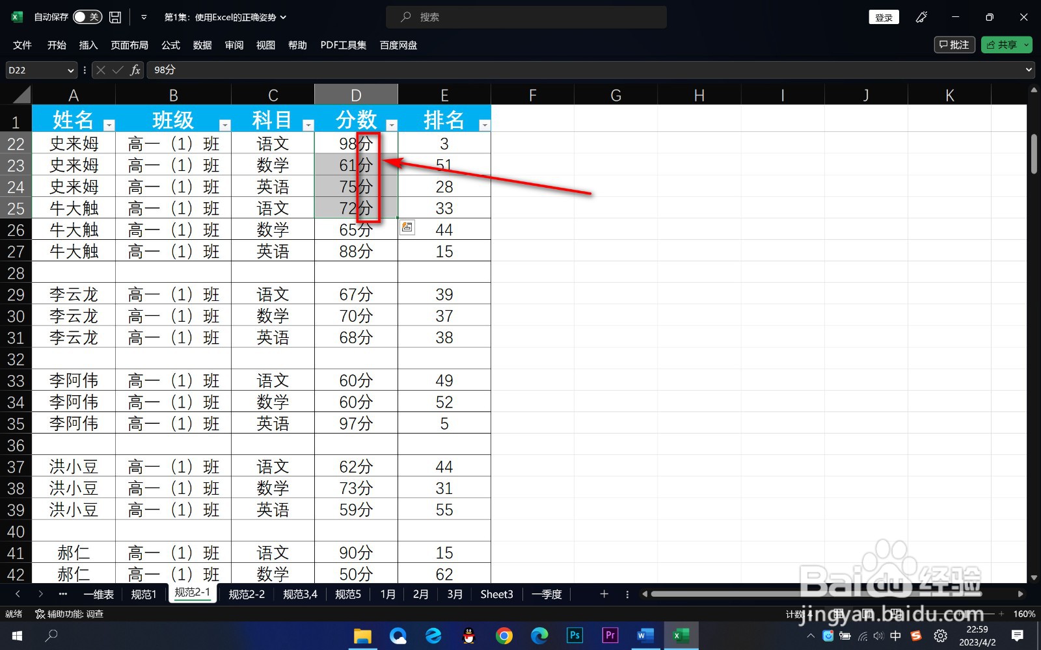
Task: Open the PDF工具集 ribbon tab
Action: [343, 45]
